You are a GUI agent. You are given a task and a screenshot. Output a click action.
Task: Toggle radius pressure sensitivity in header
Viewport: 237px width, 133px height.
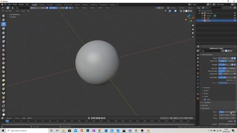pyautogui.click(x=47, y=8)
